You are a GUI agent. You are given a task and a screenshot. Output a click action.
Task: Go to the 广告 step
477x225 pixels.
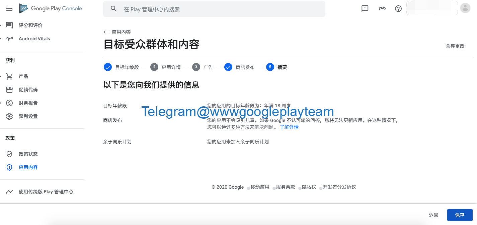click(208, 67)
